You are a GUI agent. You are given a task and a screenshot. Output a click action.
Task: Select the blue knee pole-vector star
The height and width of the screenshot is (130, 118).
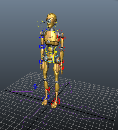pos(35,86)
